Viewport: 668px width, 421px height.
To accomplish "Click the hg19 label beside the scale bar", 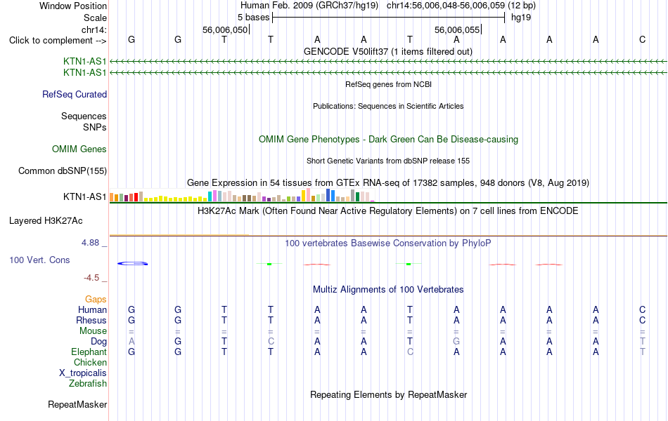I will point(521,18).
